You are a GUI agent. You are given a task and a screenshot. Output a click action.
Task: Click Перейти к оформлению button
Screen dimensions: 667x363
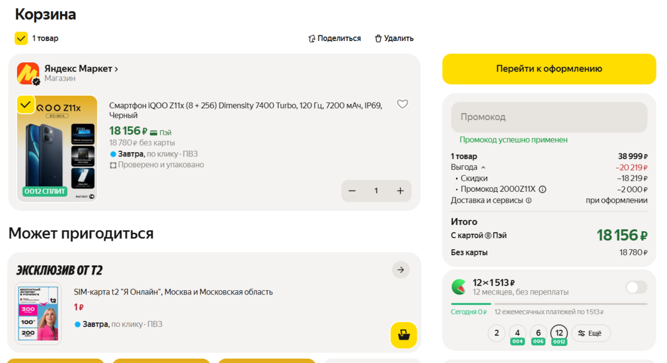(x=549, y=69)
